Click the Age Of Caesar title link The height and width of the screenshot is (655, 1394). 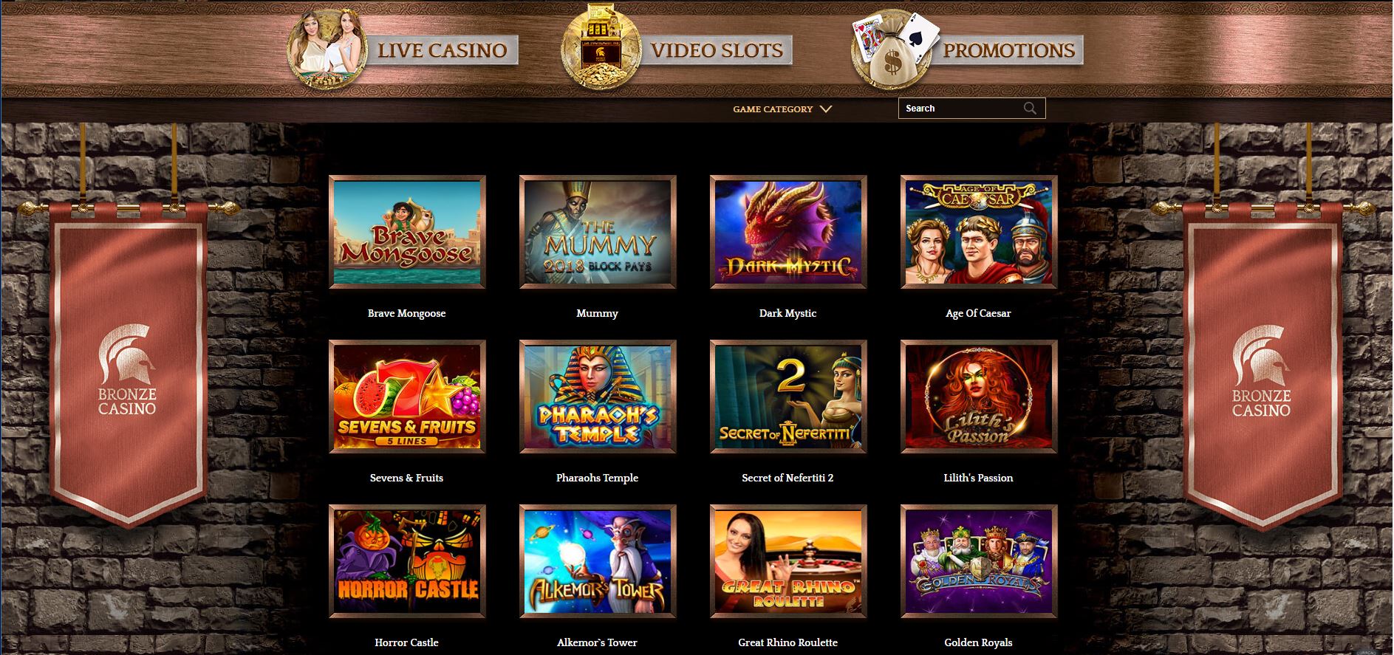tap(978, 313)
